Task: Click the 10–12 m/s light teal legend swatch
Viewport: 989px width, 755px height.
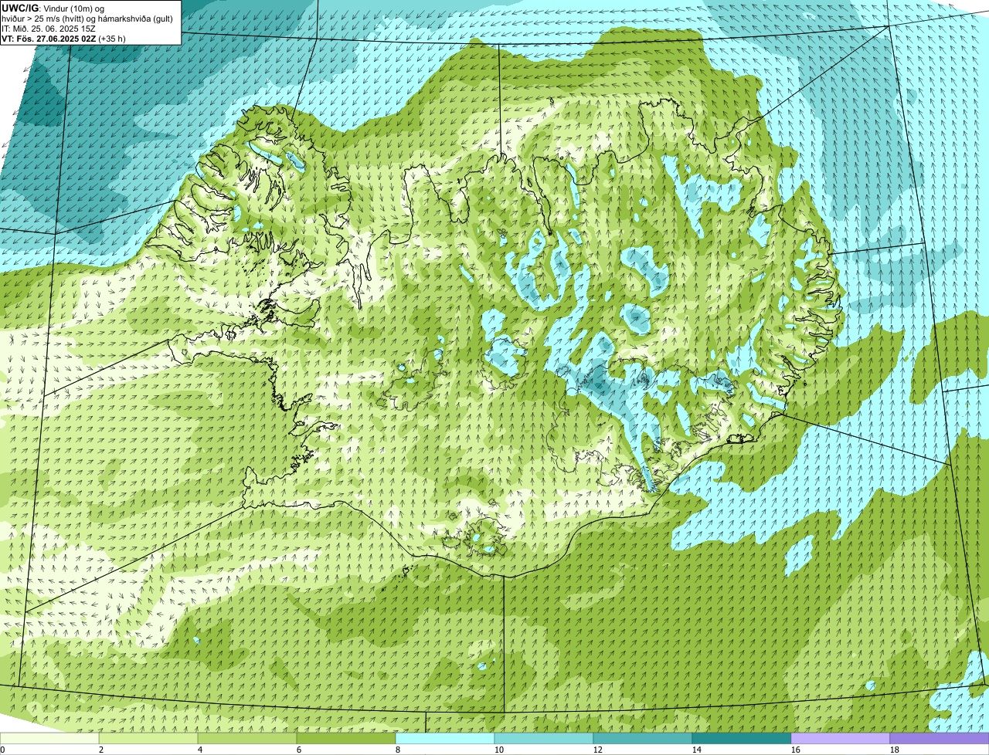Action: pyautogui.click(x=544, y=738)
